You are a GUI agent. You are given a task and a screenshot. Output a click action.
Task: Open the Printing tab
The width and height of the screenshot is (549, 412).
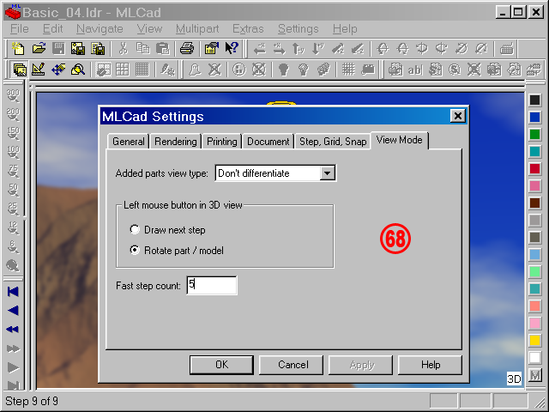(x=221, y=142)
